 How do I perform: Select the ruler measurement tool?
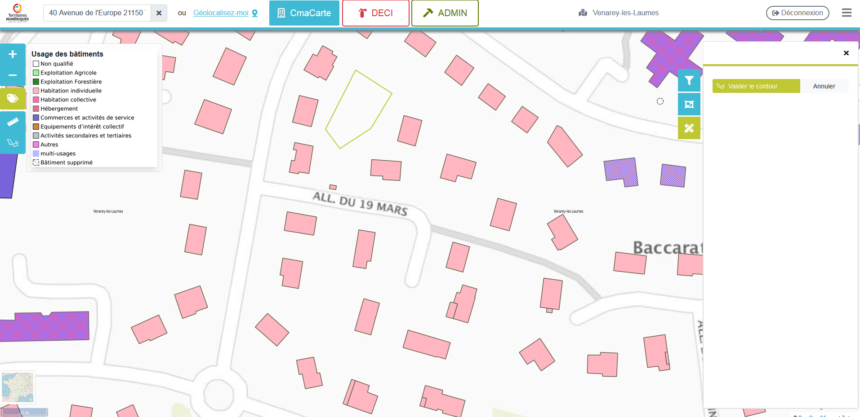coord(13,122)
